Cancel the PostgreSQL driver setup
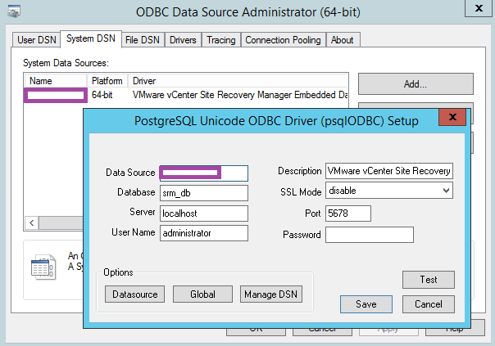The image size is (495, 346). coord(429,304)
